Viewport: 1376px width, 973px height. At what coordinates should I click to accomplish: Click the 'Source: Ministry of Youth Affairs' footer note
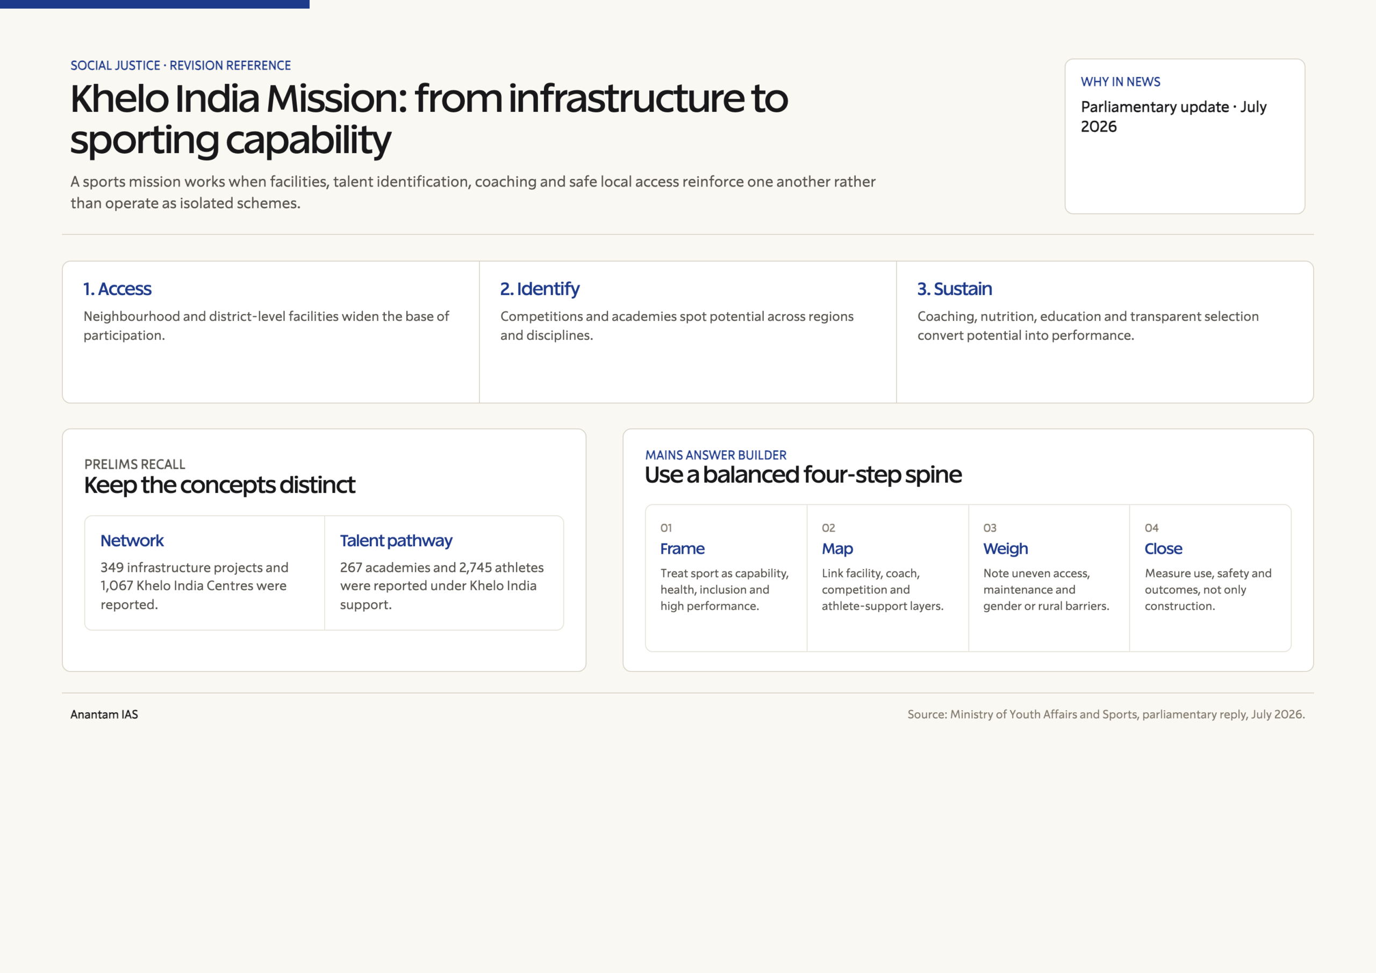tap(1106, 714)
